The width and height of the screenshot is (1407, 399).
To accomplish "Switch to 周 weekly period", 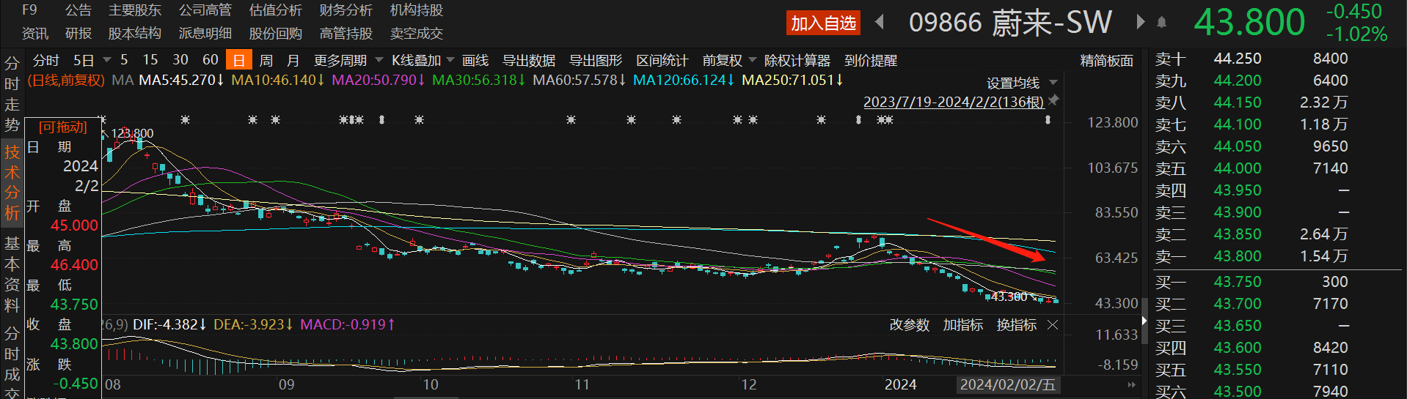I will 266,60.
